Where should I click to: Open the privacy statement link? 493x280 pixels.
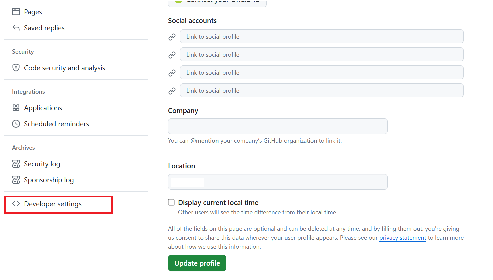pos(403,238)
